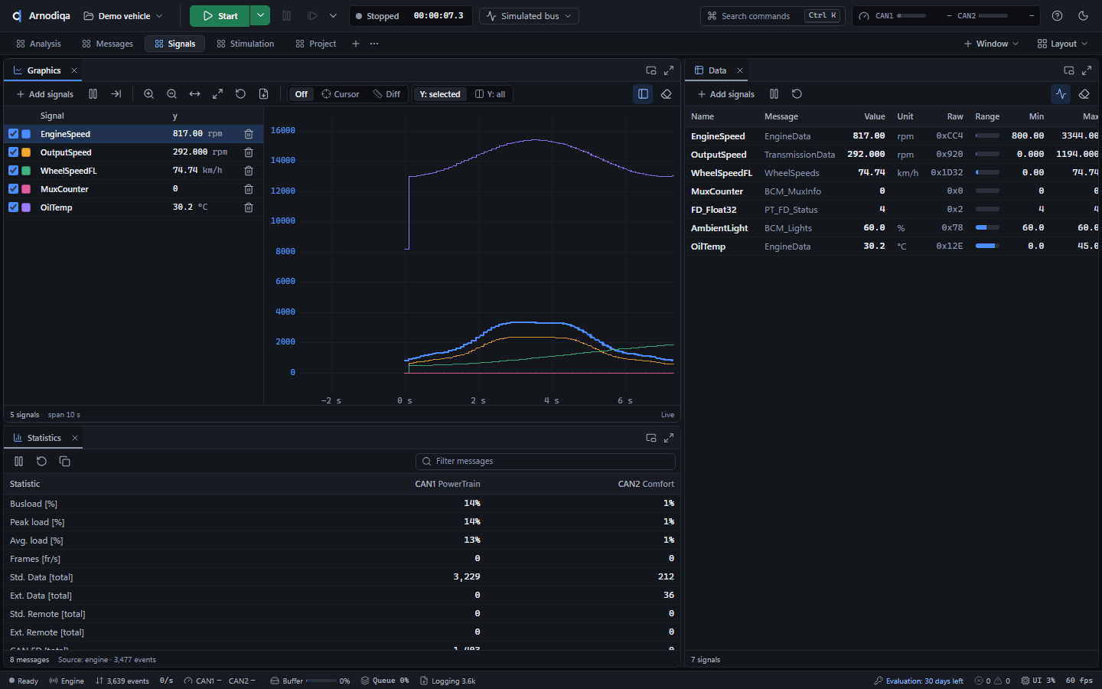Delete the EngineSpeed signal row
Viewport: 1102px width, 689px height.
(x=249, y=134)
